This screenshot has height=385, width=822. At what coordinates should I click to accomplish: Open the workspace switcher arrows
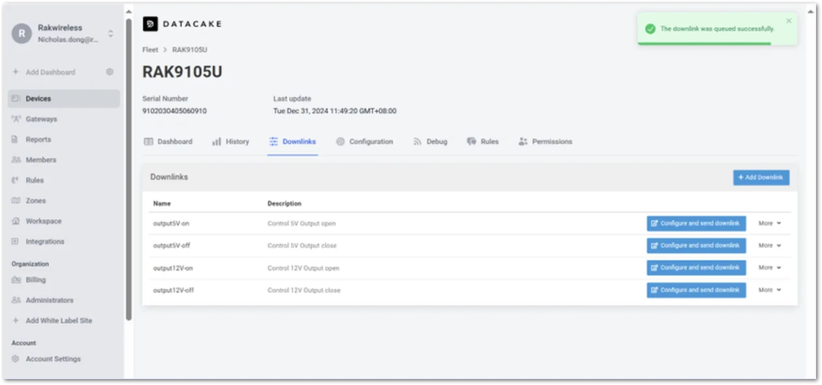tap(110, 34)
